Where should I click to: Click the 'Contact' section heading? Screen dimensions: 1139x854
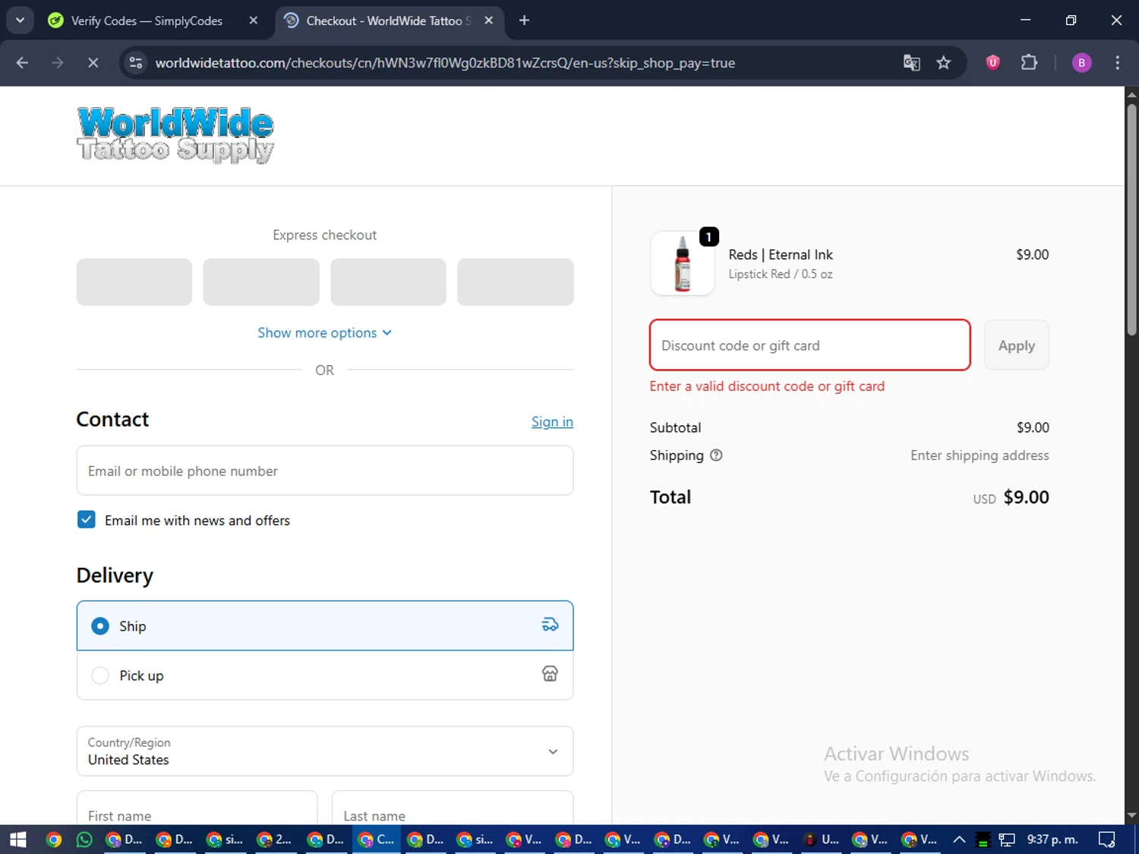[112, 420]
